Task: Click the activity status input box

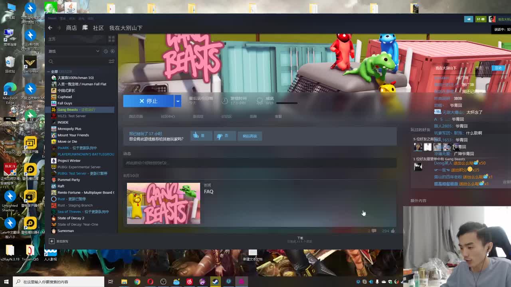Action: click(259, 163)
